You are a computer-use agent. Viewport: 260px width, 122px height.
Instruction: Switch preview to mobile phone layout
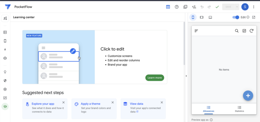point(193,17)
